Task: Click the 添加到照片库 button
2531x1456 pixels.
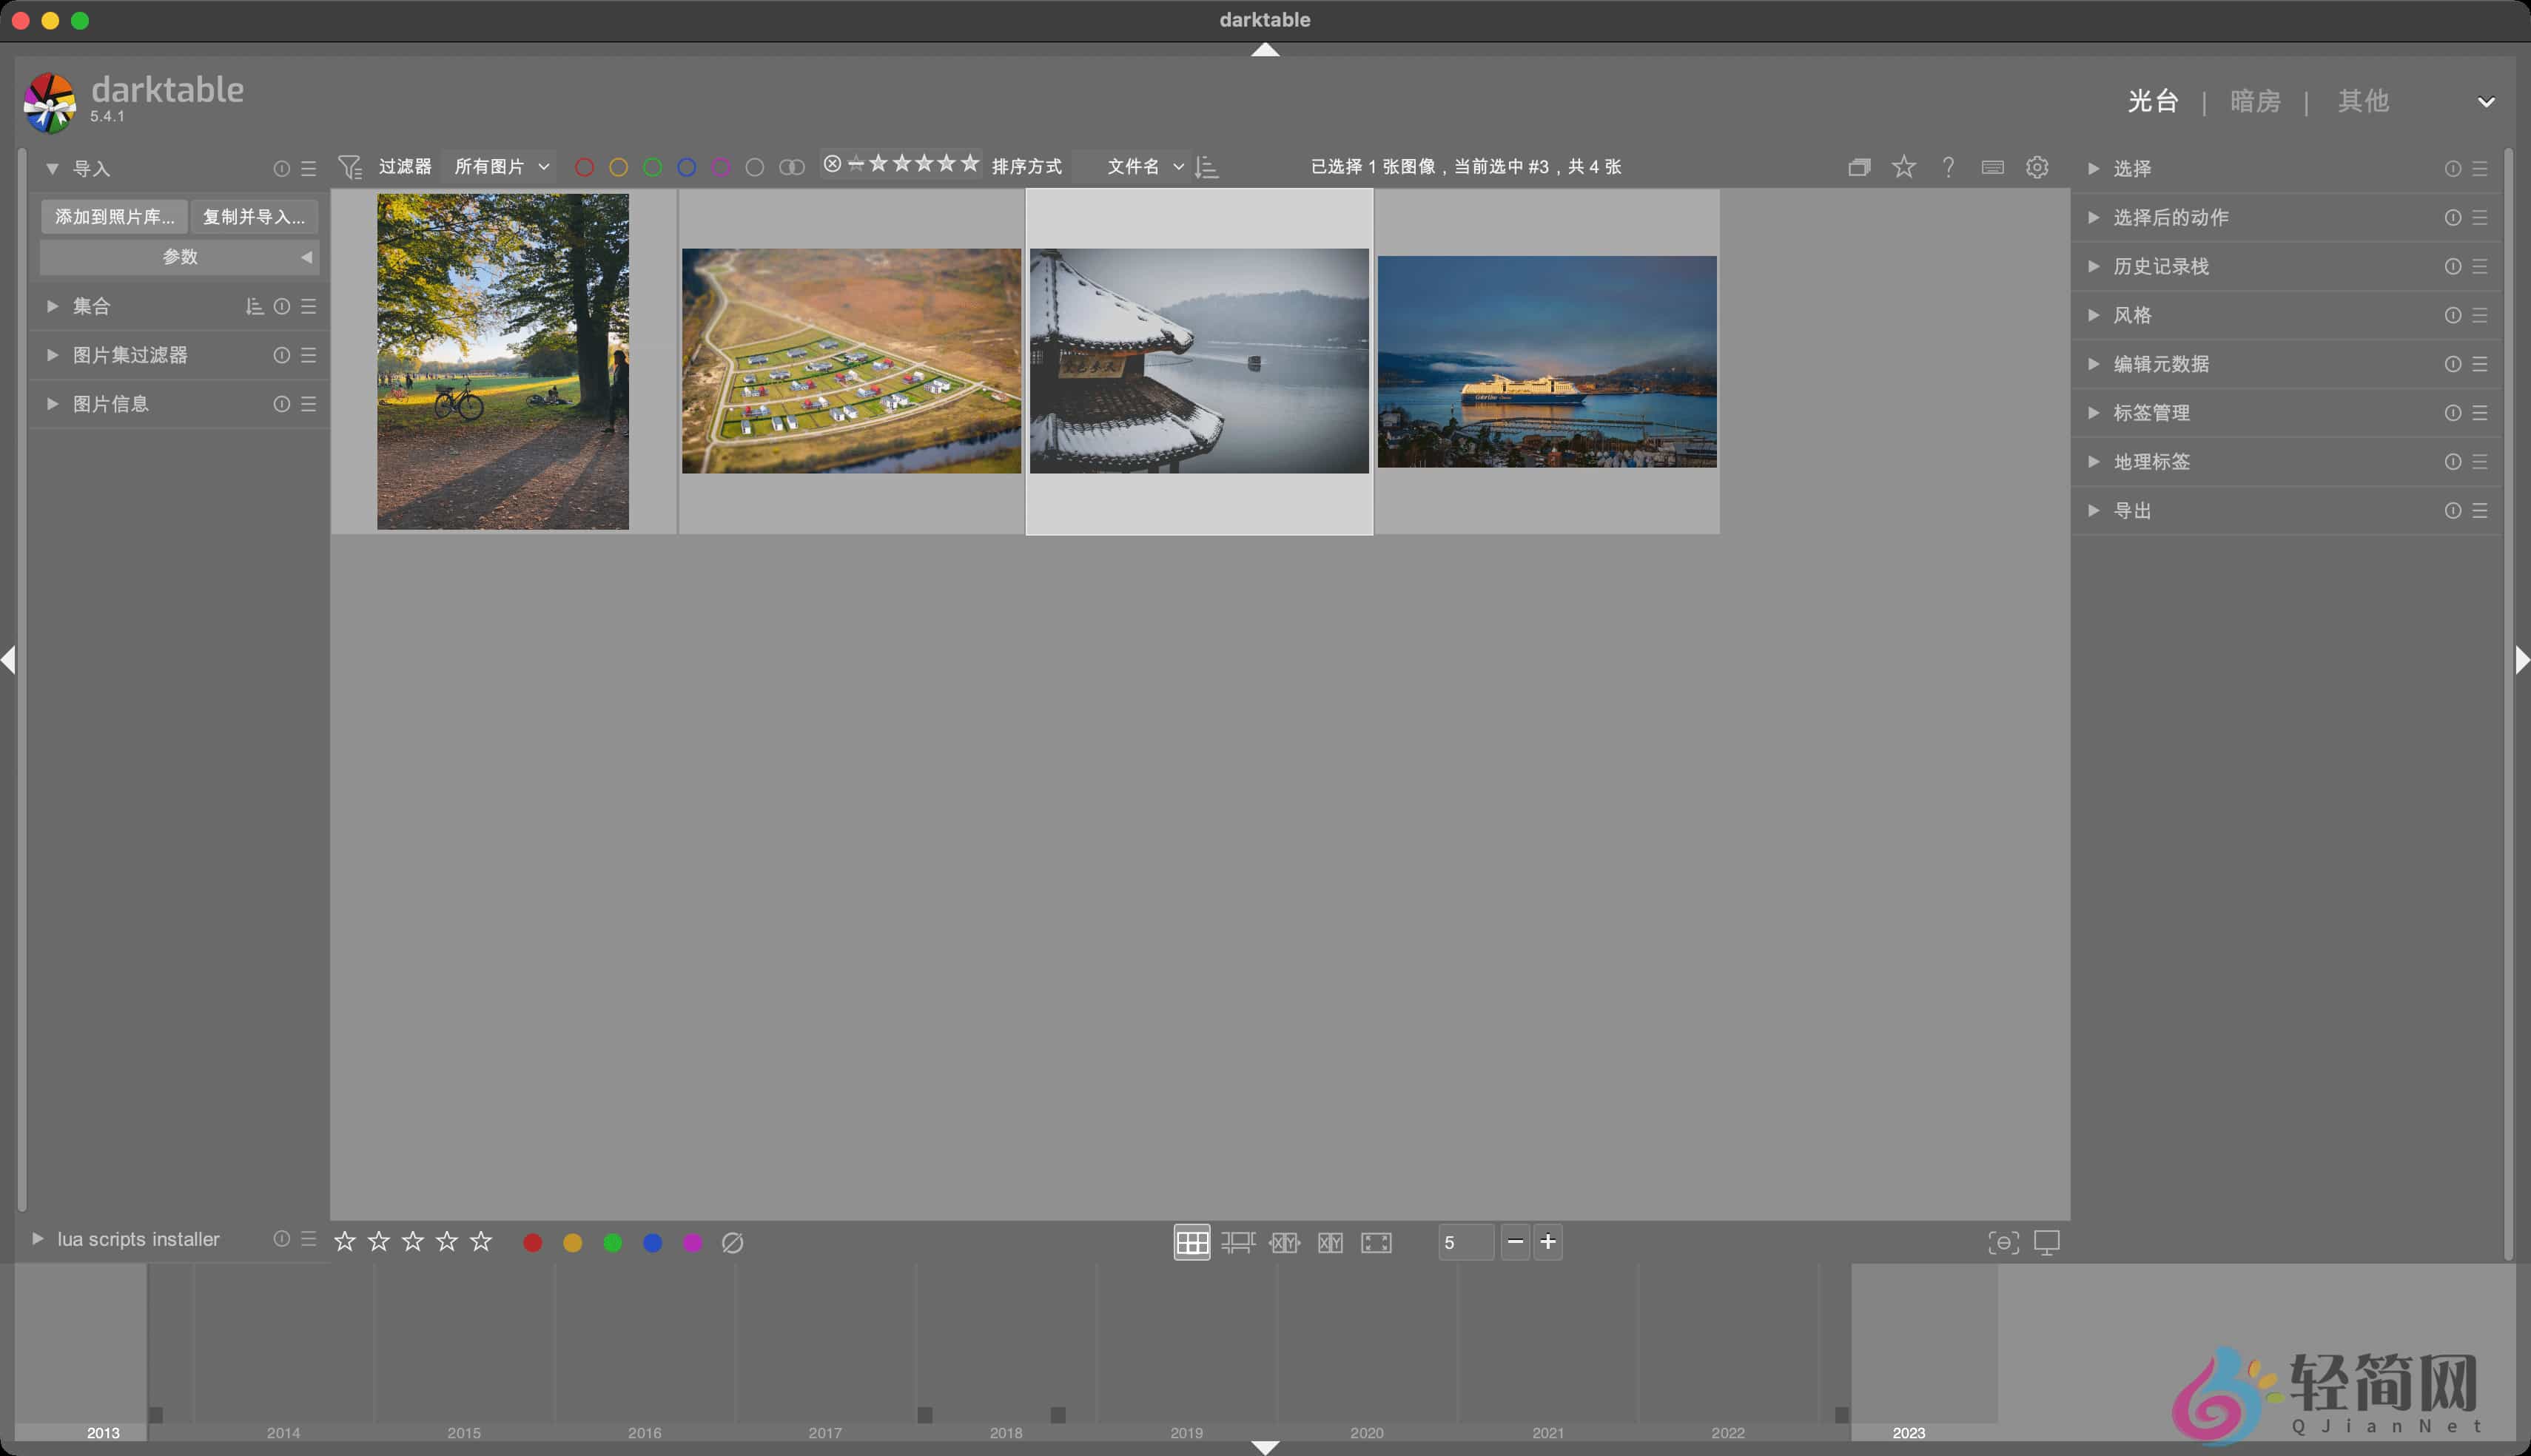Action: [113, 216]
